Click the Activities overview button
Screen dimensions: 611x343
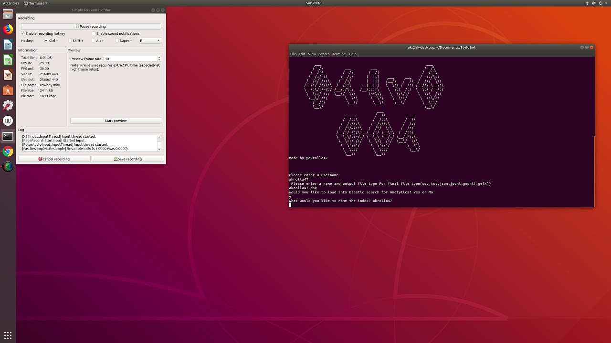[x=11, y=3]
